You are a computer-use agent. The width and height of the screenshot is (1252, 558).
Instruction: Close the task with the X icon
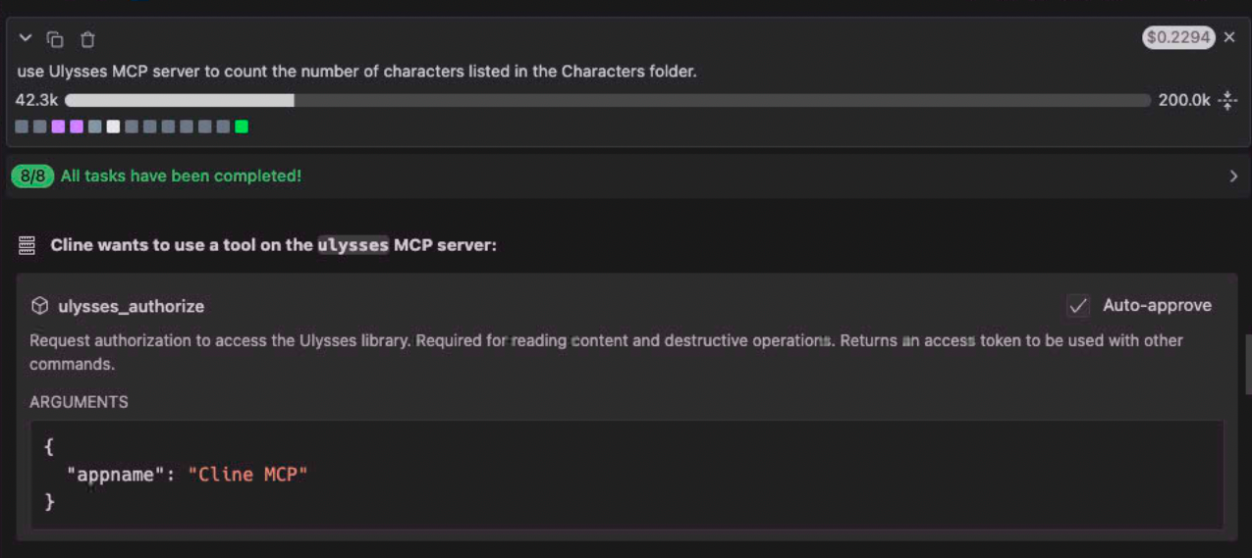point(1229,38)
